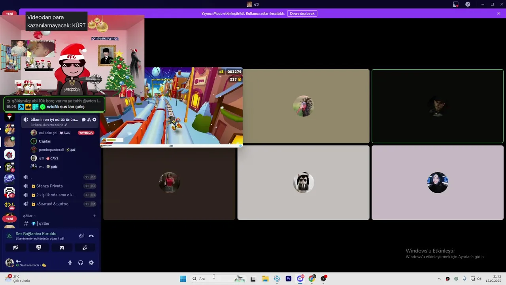Open File Explorer from taskbar

click(265, 279)
